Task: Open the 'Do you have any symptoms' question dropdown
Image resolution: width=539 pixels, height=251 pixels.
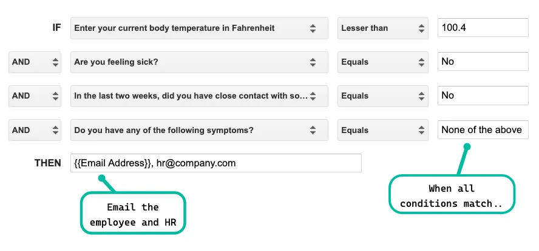Action: pyautogui.click(x=195, y=129)
